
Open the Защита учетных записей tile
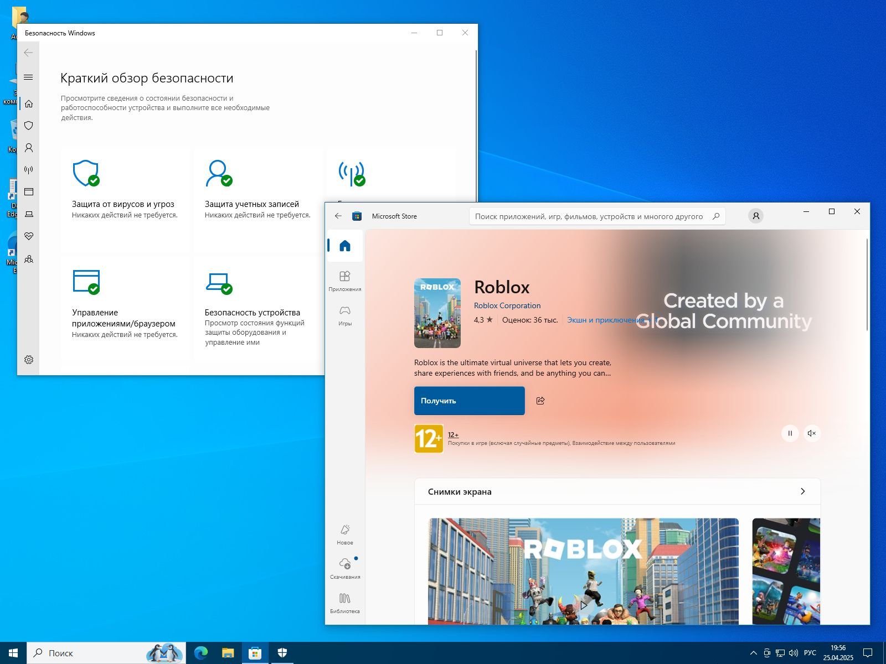click(257, 199)
